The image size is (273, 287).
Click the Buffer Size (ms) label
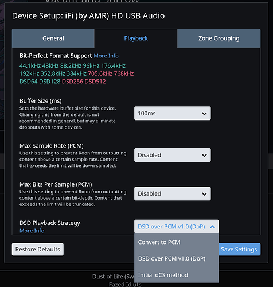41,101
